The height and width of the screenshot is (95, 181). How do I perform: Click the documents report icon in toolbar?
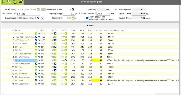pos(21,2)
